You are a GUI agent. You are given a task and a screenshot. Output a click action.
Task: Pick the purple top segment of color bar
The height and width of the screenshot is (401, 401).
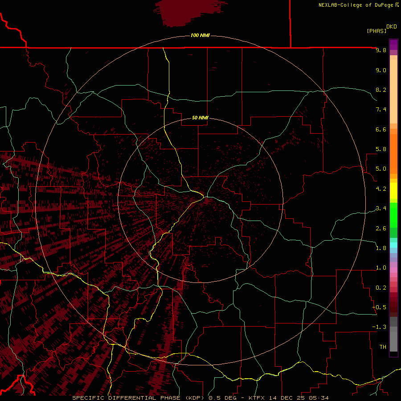[x=393, y=45]
